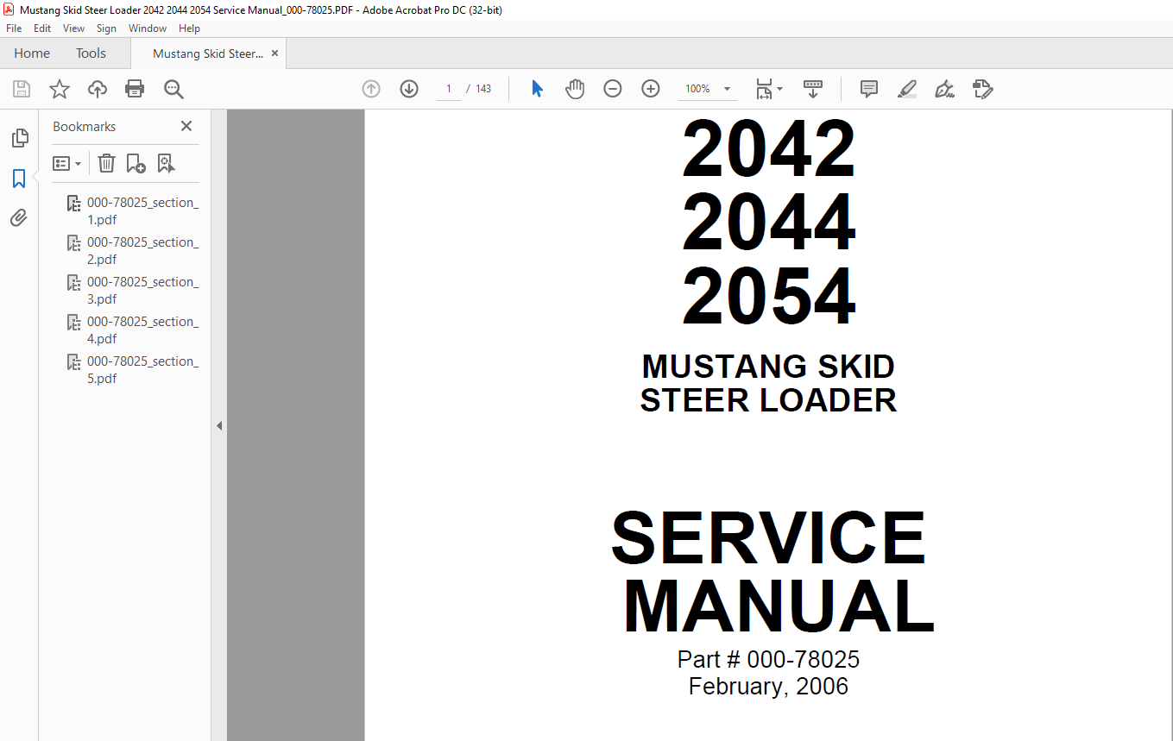Screen dimensions: 1173x741
Task: Zoom out with the minus icon
Action: pos(613,89)
